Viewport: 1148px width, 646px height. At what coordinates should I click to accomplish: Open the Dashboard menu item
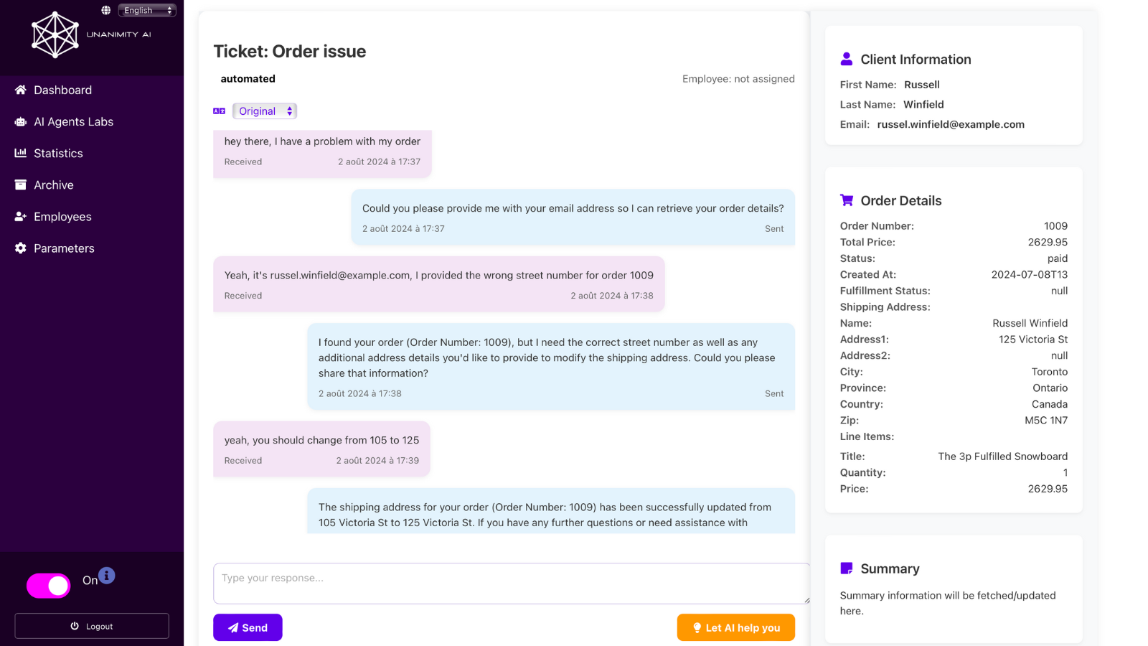[x=62, y=90]
